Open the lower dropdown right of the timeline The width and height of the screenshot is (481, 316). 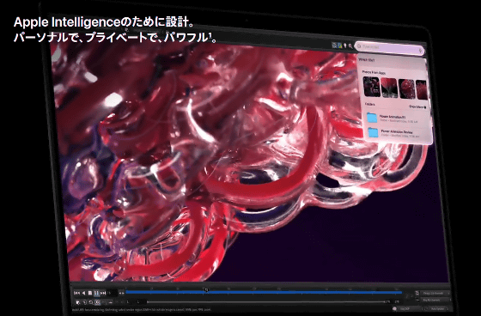(x=435, y=300)
